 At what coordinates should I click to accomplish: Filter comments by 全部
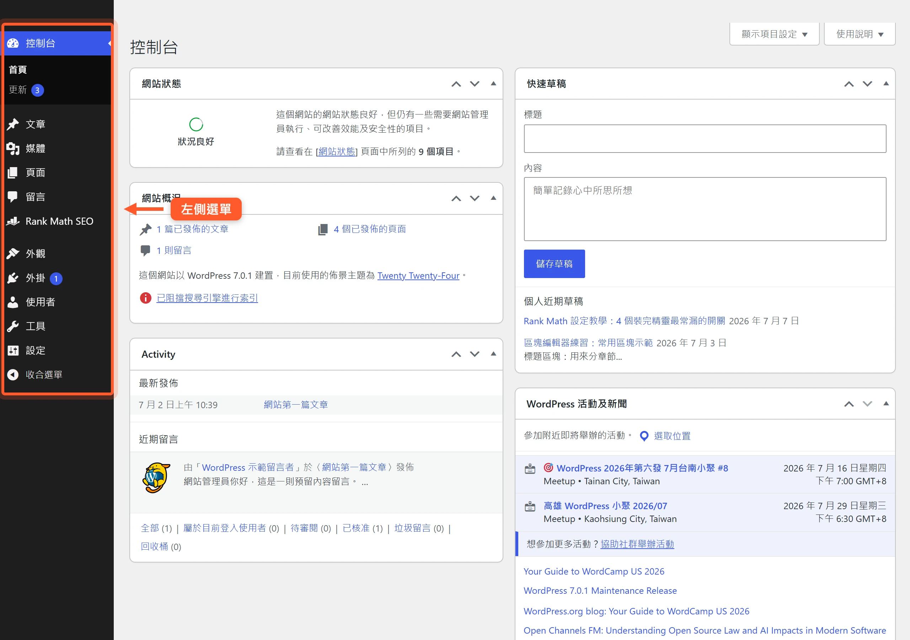[x=150, y=528]
